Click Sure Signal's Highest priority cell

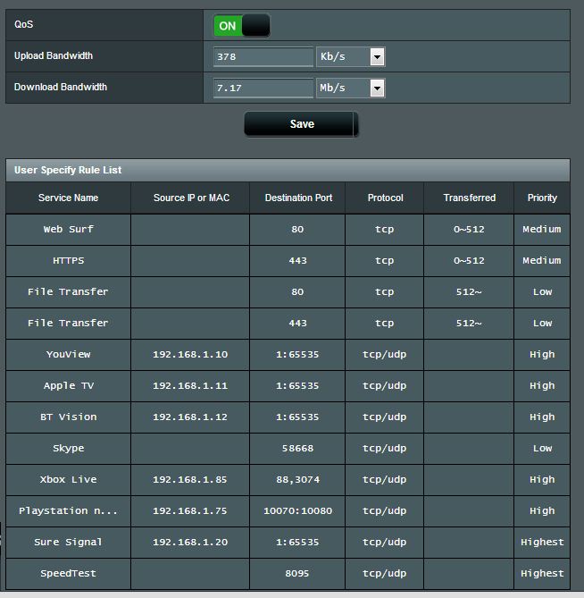pos(542,542)
